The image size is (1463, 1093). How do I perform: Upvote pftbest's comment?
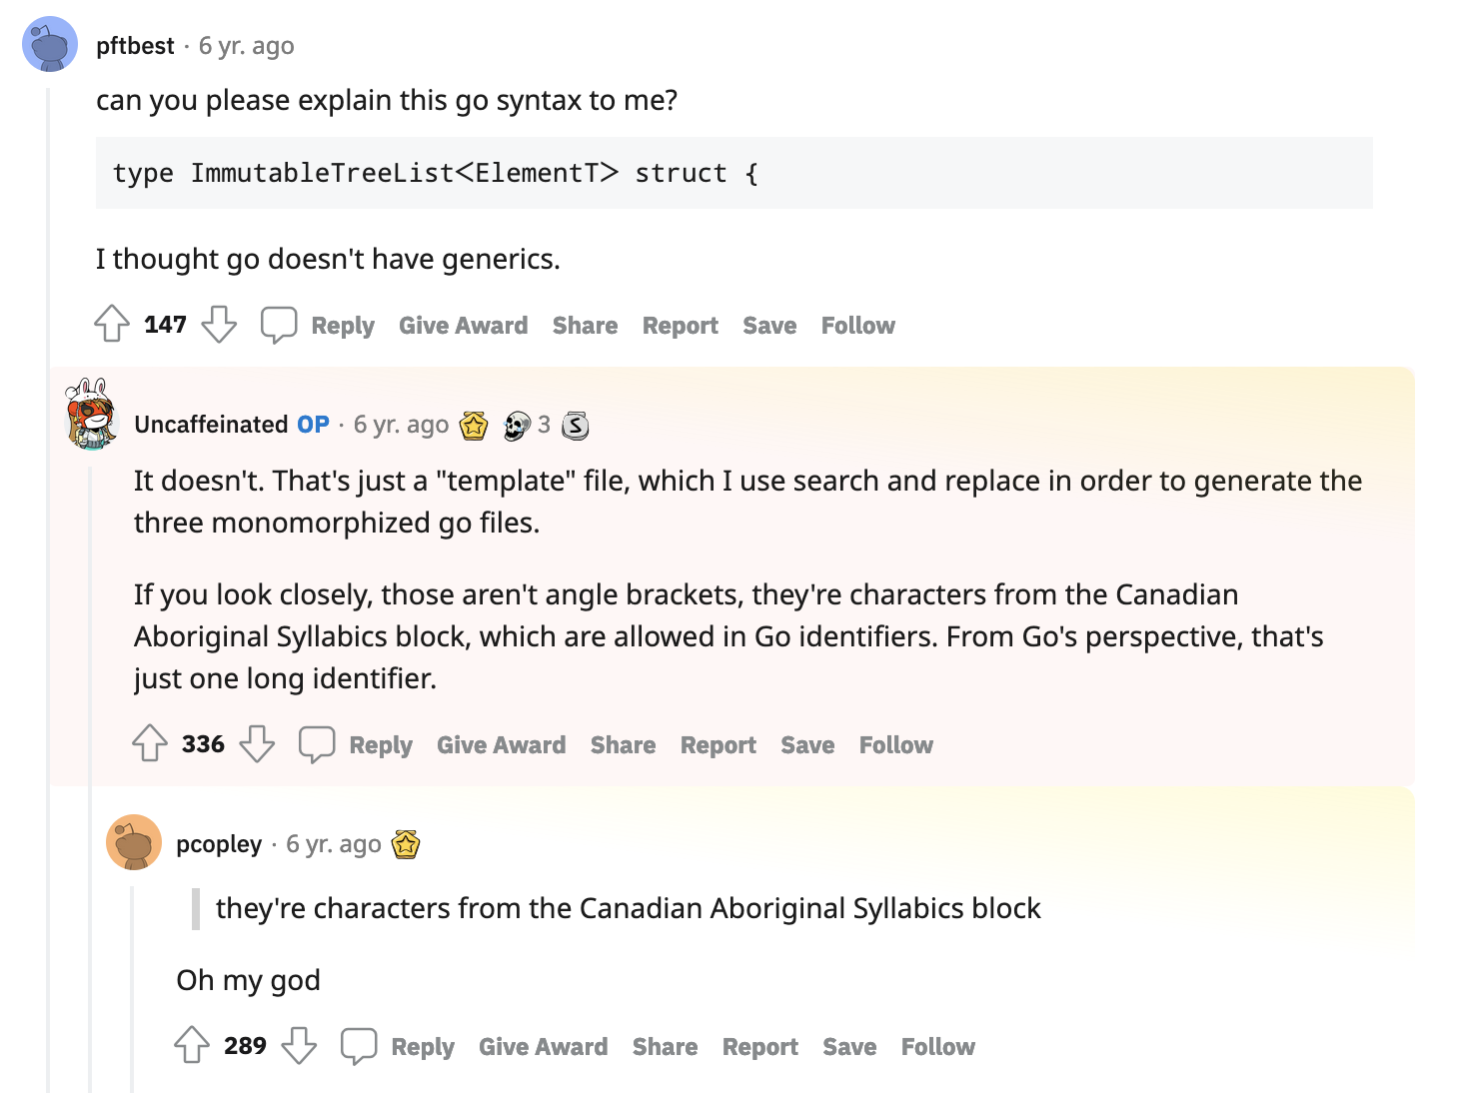pos(112,325)
